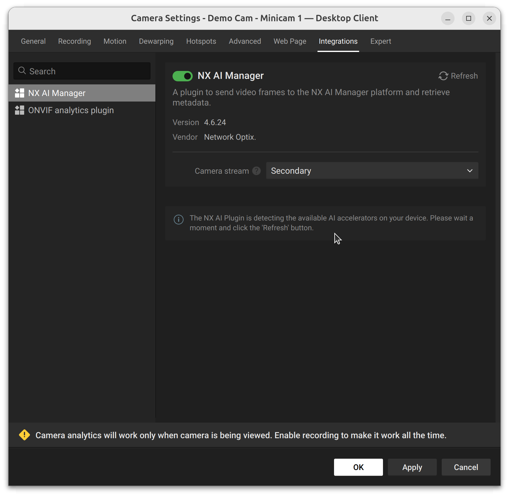The width and height of the screenshot is (509, 496).
Task: Click the NX AI Manager plugin icon
Action: (x=20, y=93)
